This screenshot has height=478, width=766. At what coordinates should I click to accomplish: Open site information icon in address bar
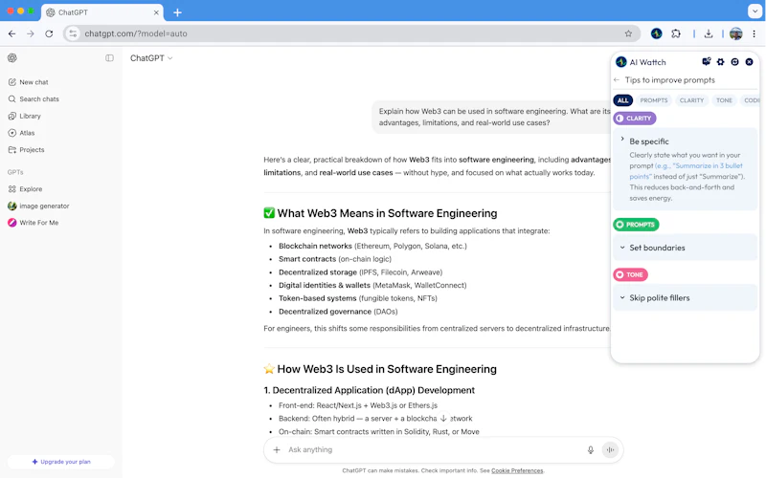coord(73,33)
